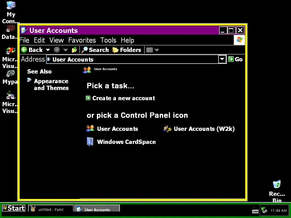Expand the Address bar dropdown

click(x=222, y=59)
